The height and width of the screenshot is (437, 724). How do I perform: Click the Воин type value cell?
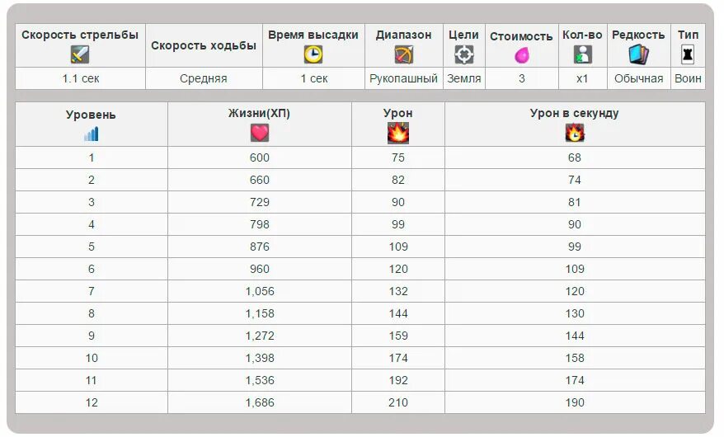[688, 78]
